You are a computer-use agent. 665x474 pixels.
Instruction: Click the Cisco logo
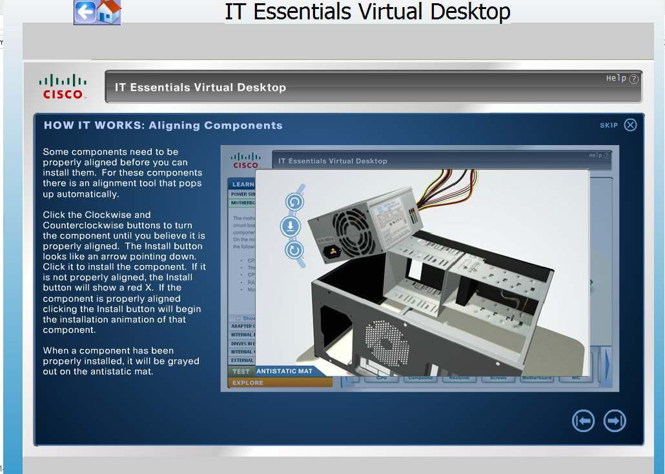(62, 85)
